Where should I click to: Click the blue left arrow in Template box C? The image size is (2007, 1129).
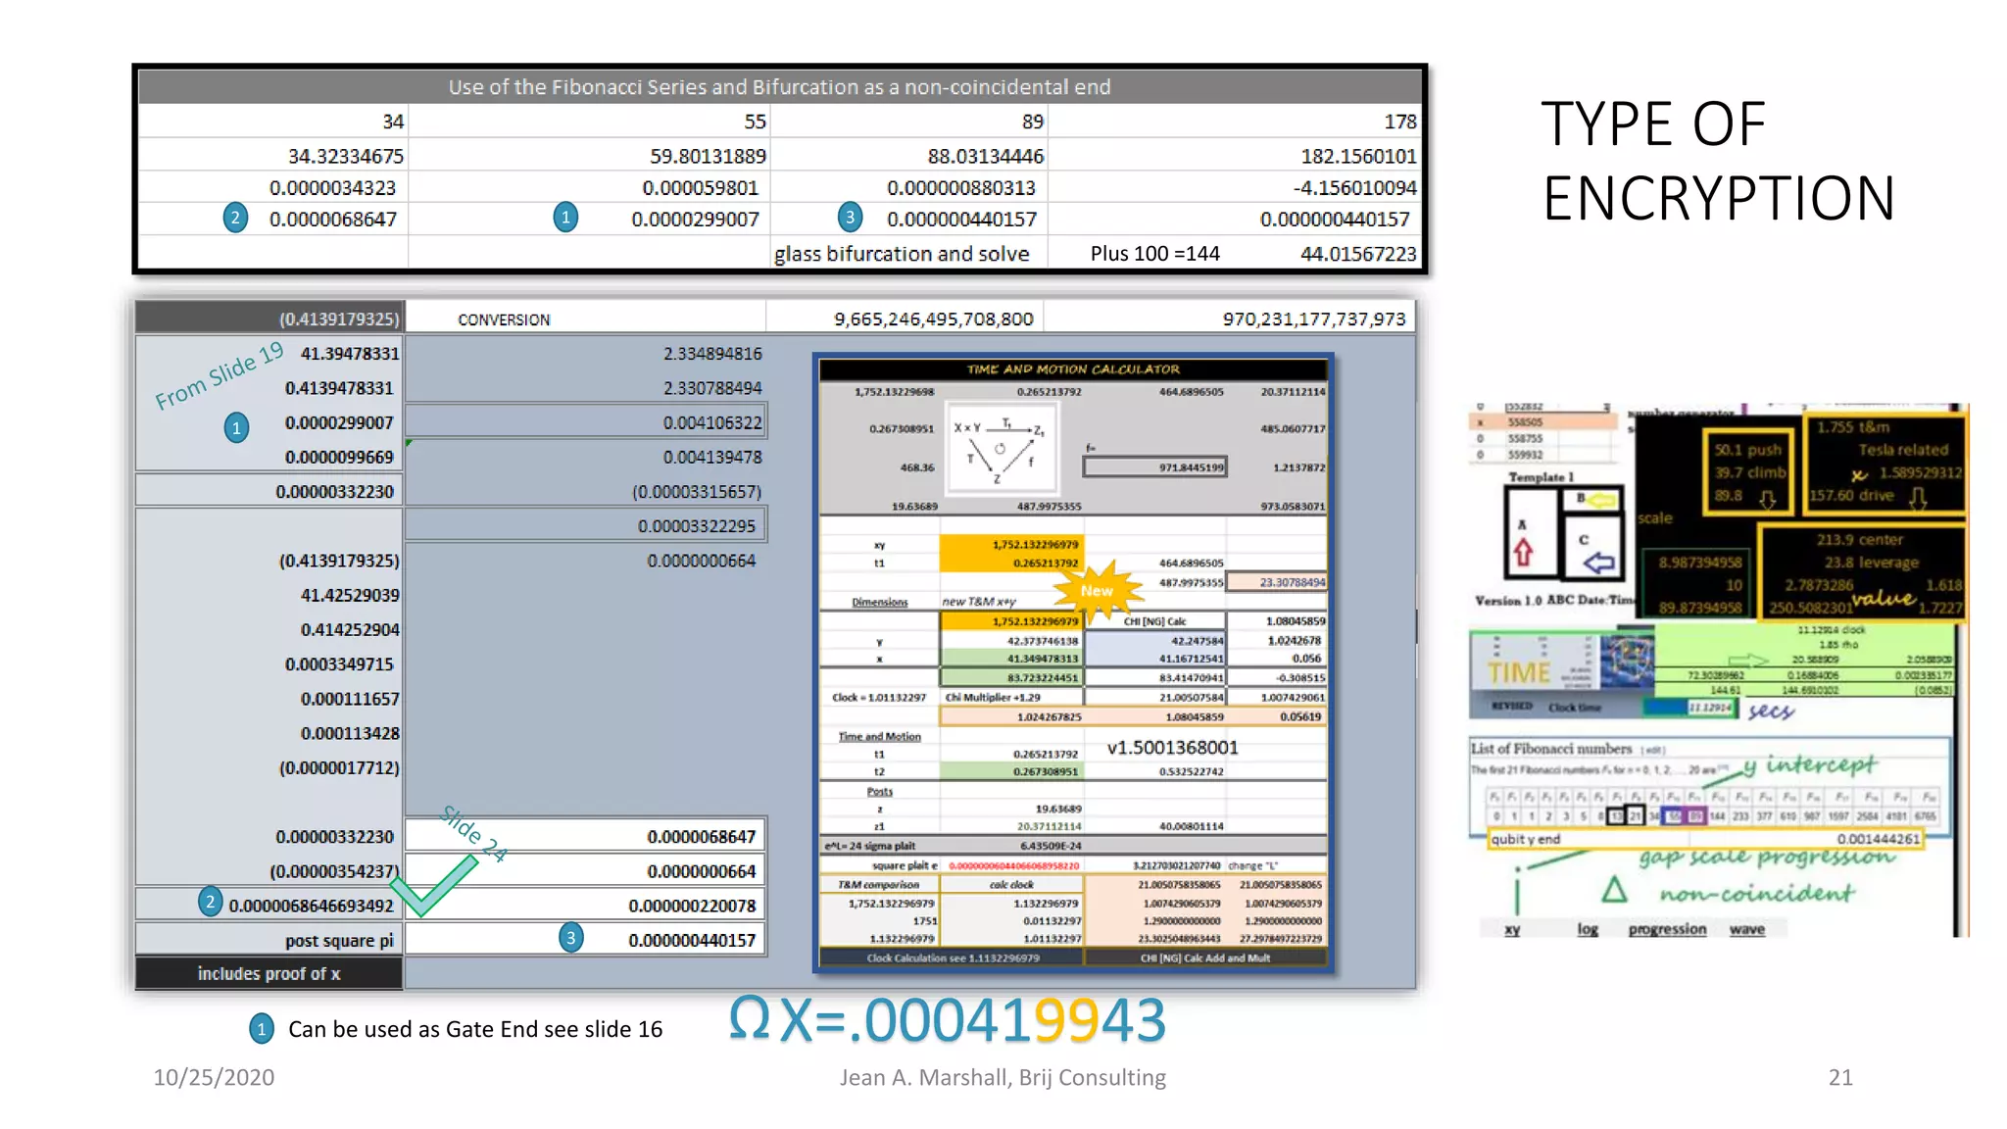pos(1599,563)
